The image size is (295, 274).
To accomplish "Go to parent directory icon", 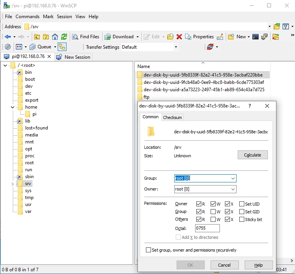I will pyautogui.click(x=37, y=37).
